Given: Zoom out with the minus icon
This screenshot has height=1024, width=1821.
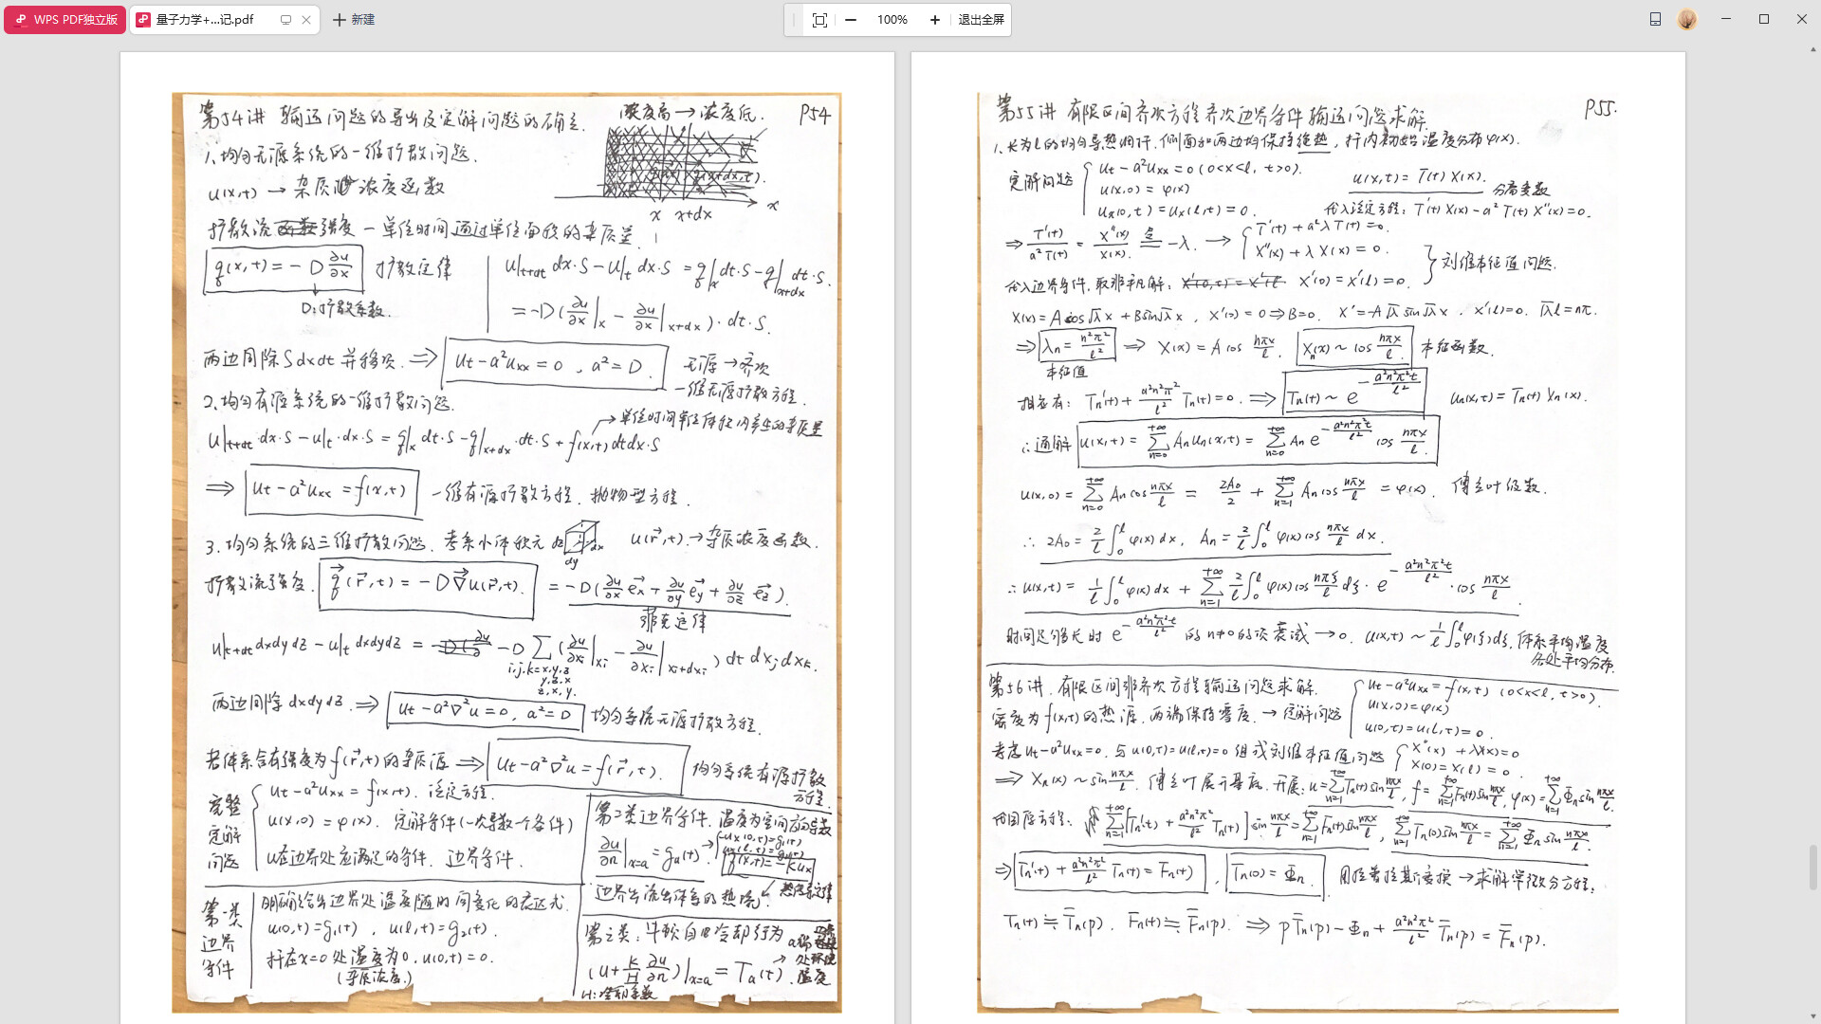Looking at the screenshot, I should point(851,20).
